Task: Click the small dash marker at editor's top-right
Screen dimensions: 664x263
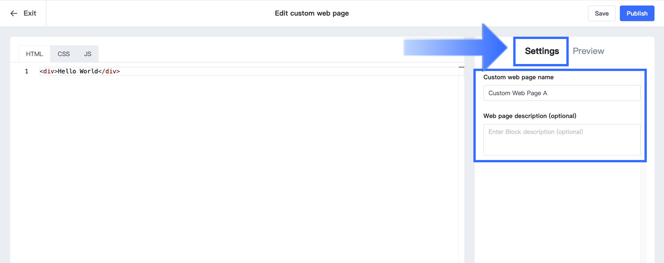Action: click(461, 67)
